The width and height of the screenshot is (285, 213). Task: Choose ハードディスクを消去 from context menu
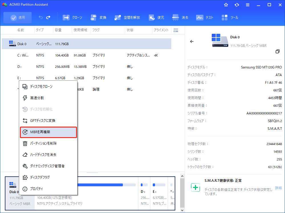[48, 155]
